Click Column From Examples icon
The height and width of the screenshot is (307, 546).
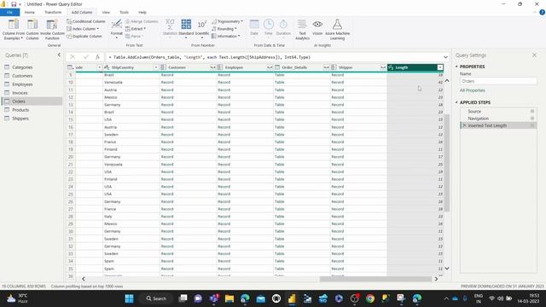click(x=14, y=29)
